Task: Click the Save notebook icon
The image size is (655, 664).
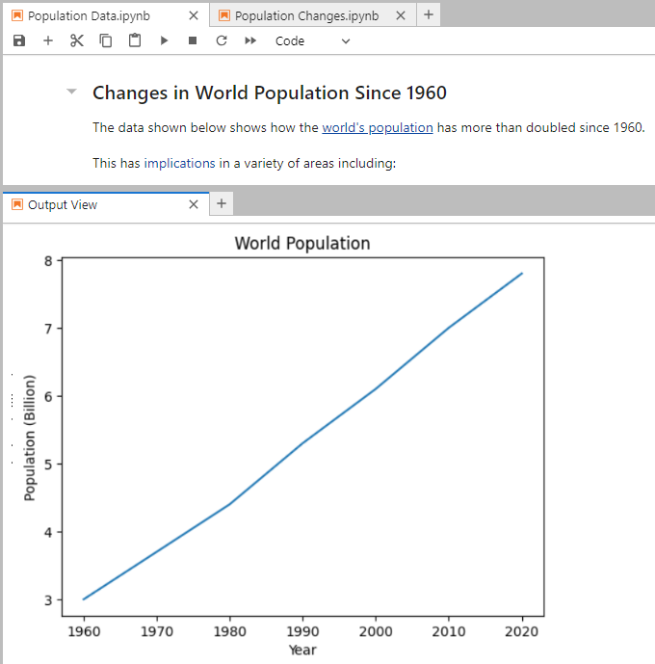Action: (x=19, y=40)
